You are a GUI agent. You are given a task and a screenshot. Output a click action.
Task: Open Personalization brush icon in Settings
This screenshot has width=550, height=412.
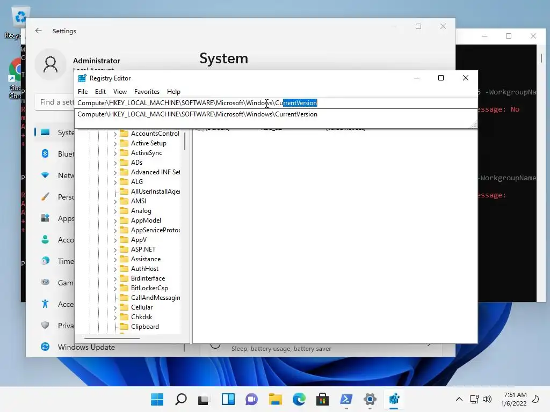[x=45, y=196]
